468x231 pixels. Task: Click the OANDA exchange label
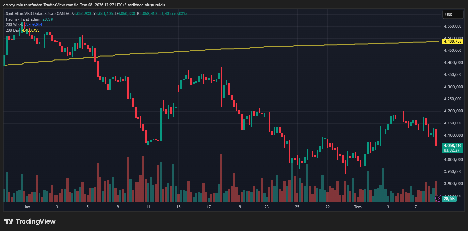point(63,14)
